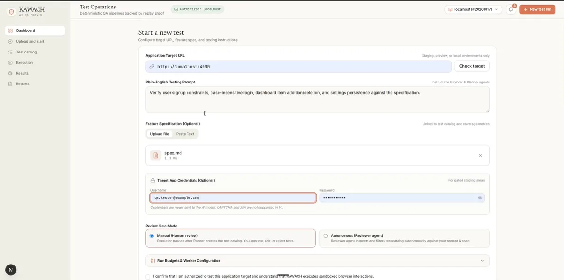
Task: Click the "Start a new test" heading
Action: click(x=161, y=33)
